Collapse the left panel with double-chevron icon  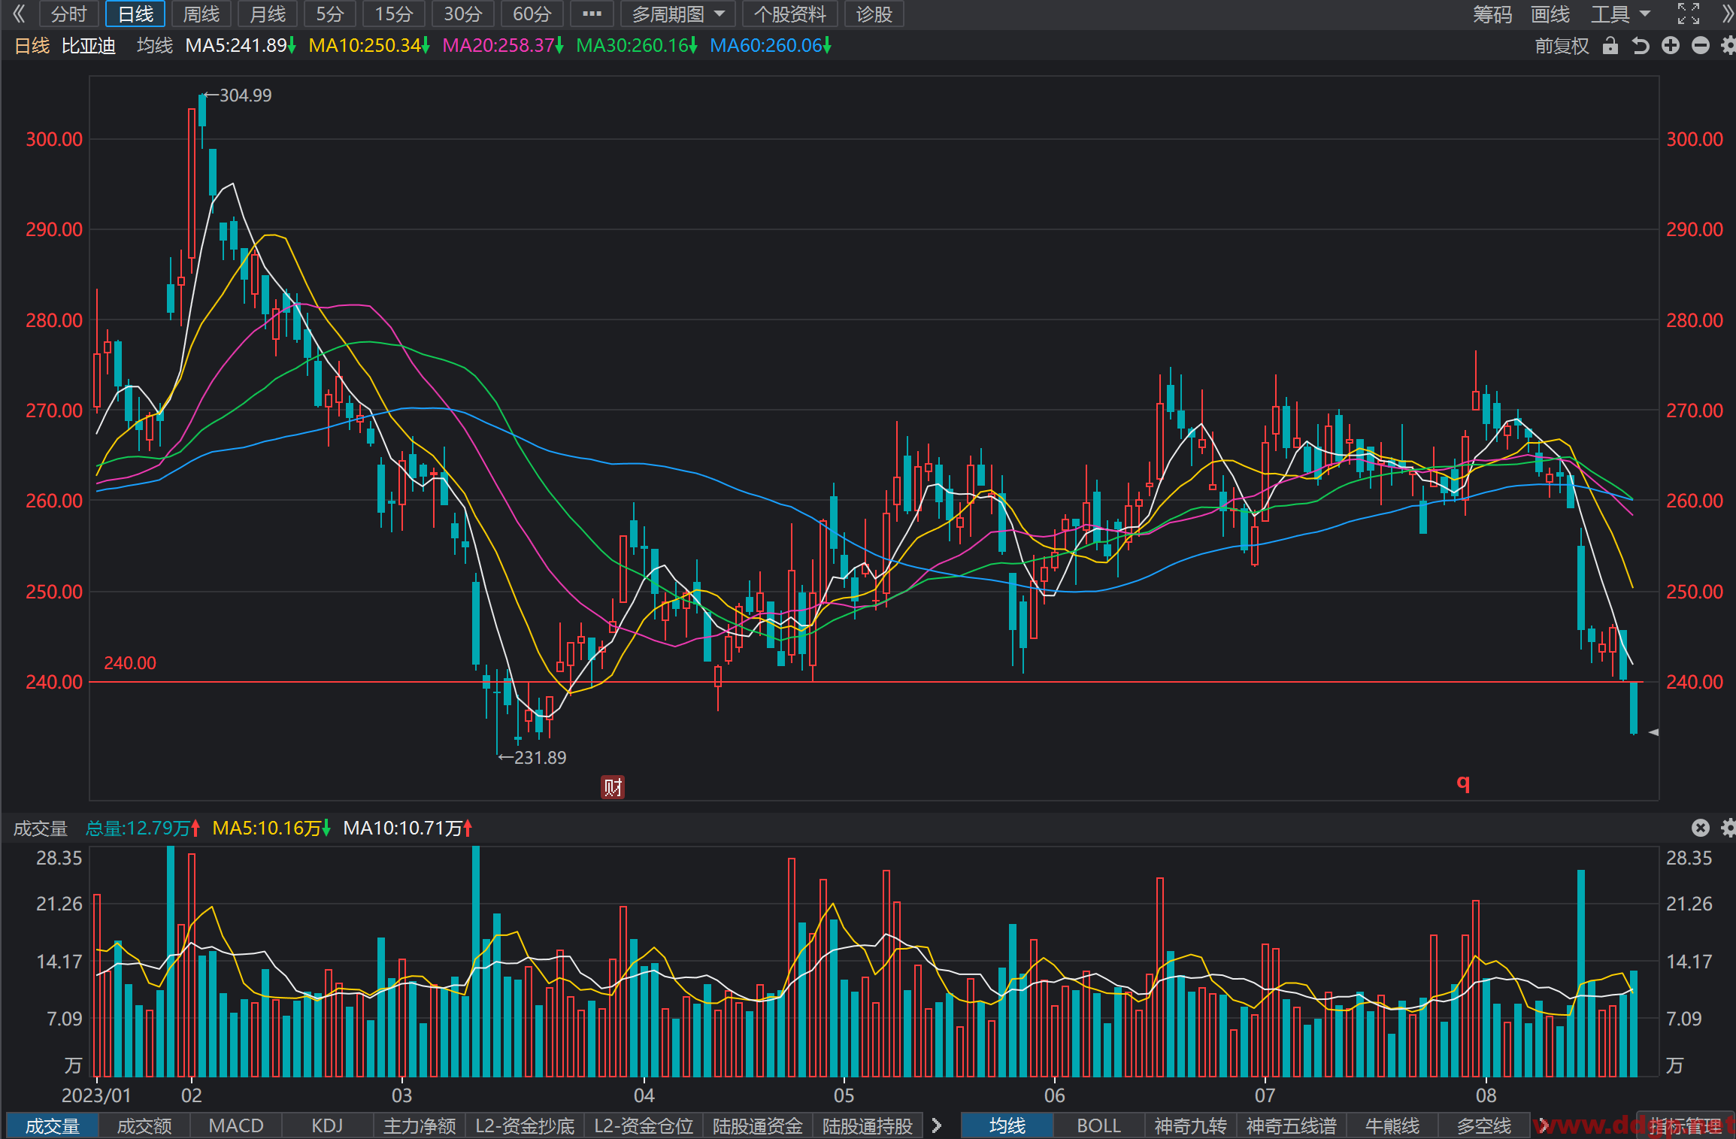(x=18, y=14)
